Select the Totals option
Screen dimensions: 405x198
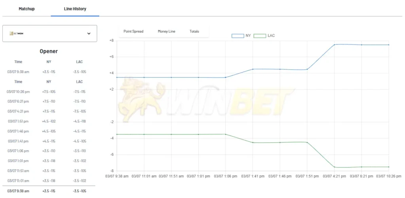[194, 32]
